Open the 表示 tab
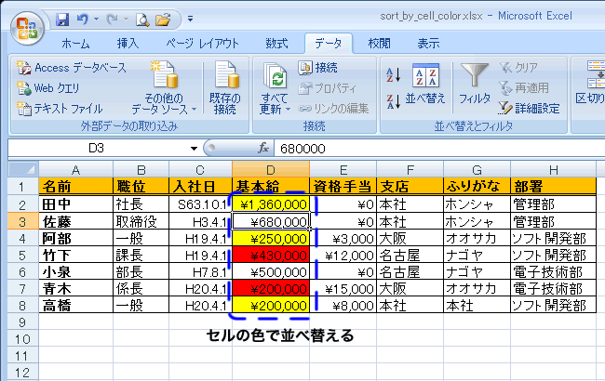Image resolution: width=605 pixels, height=381 pixels. pyautogui.click(x=428, y=44)
